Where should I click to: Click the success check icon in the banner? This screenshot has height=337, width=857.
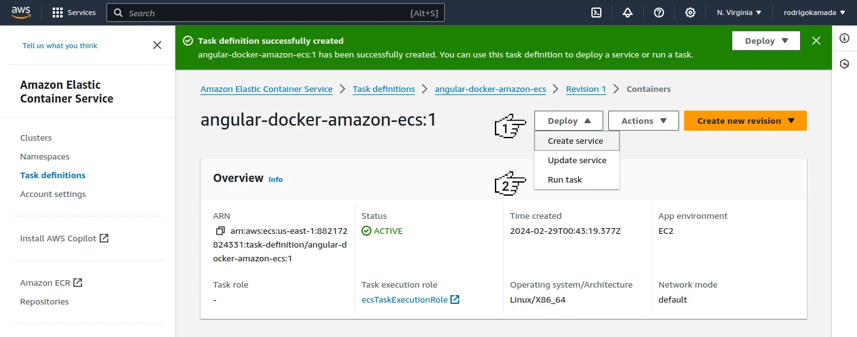point(187,41)
